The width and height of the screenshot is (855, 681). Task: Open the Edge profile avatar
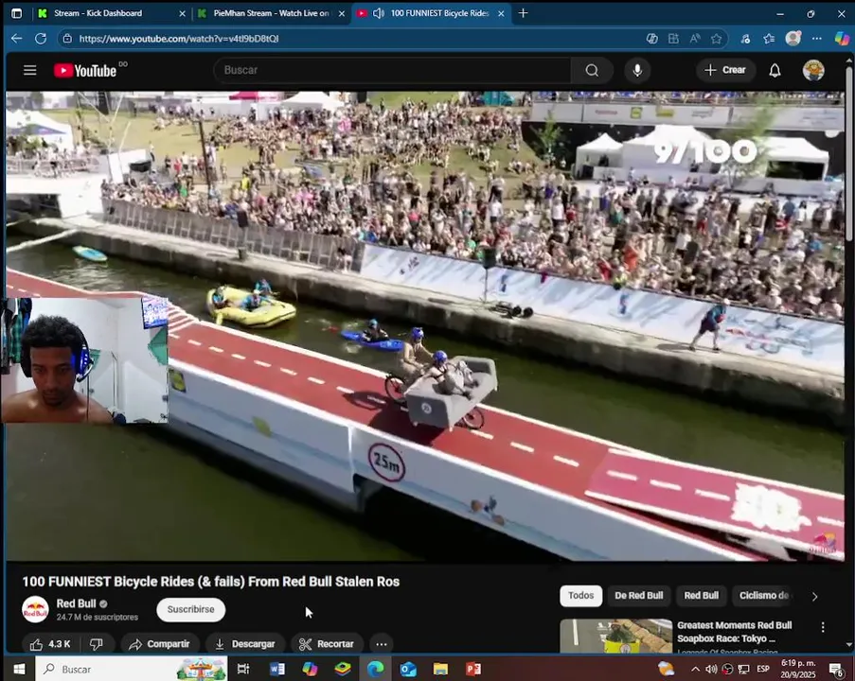pos(793,38)
